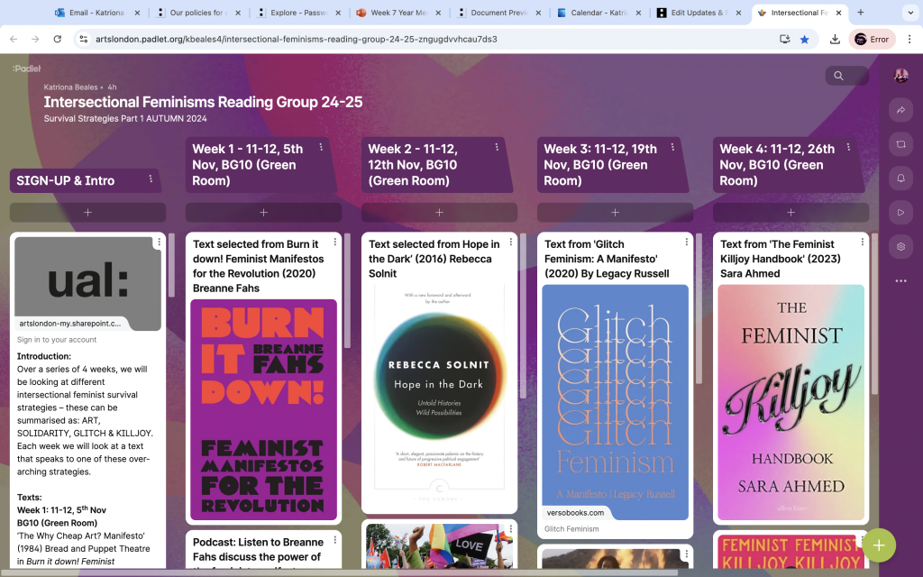Open the Burn It Down book cover
The width and height of the screenshot is (923, 577).
tap(264, 410)
